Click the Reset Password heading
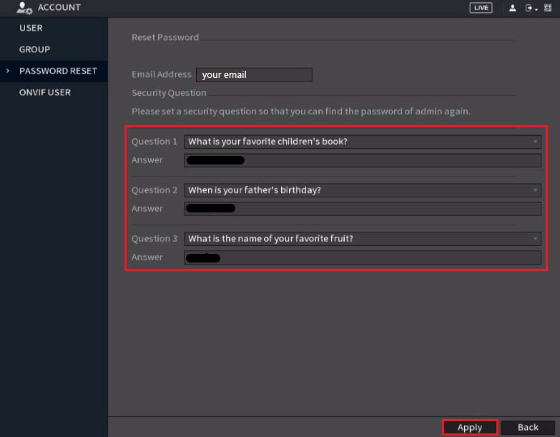This screenshot has height=437, width=560. point(165,37)
